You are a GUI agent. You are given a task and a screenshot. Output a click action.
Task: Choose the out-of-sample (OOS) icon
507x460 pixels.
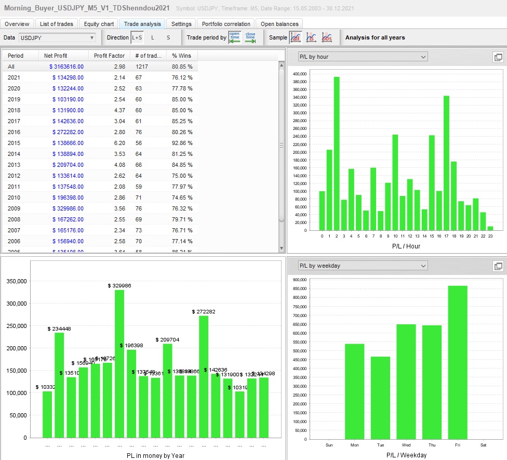[x=327, y=37]
